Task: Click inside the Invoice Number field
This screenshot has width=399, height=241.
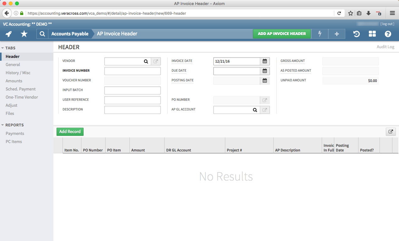Action: [x=132, y=71]
